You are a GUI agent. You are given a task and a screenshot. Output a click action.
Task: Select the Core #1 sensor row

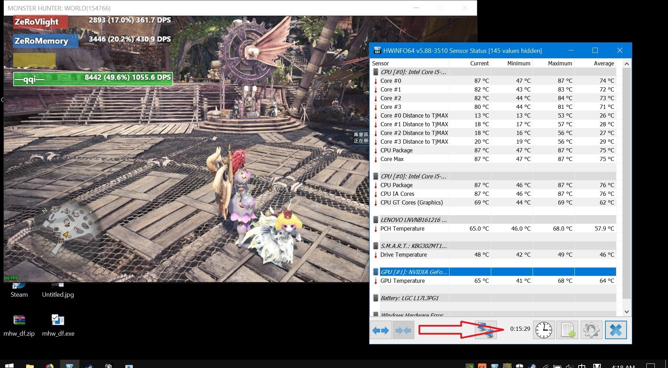point(493,89)
